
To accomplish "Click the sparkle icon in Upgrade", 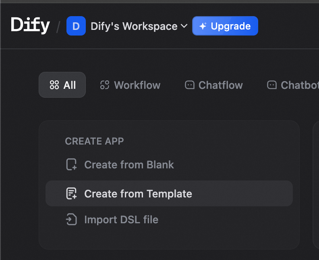I will (x=203, y=26).
